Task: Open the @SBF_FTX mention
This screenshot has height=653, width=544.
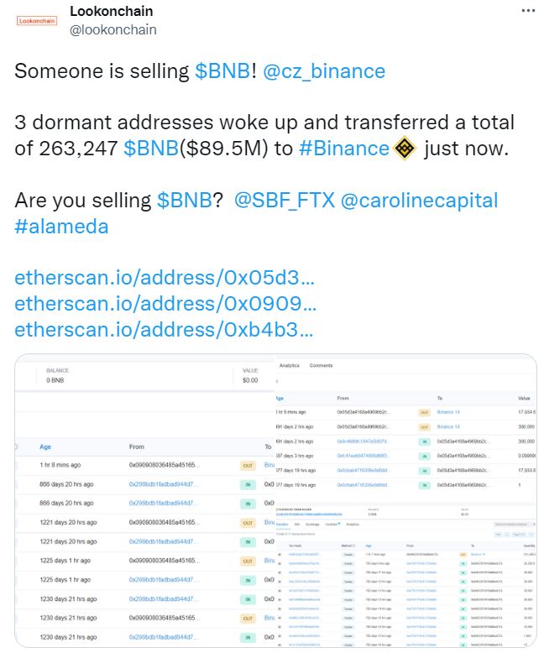Action: coord(283,201)
